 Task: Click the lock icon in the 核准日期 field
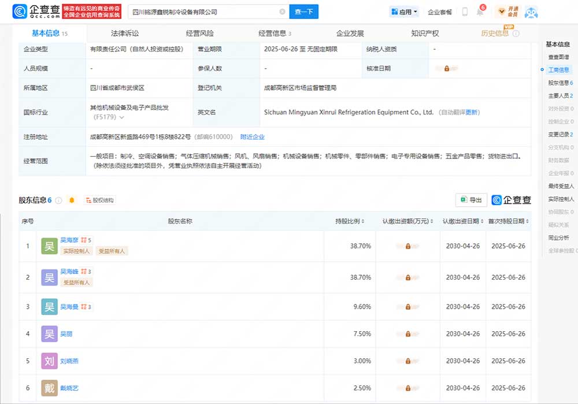click(447, 68)
